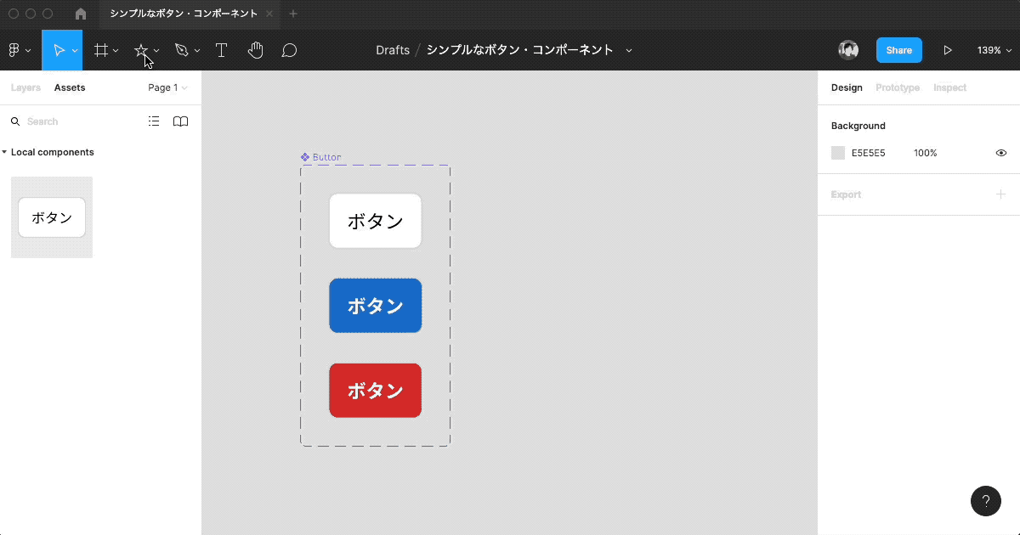Start Present mode with the play button
This screenshot has width=1020, height=535.
tap(947, 49)
